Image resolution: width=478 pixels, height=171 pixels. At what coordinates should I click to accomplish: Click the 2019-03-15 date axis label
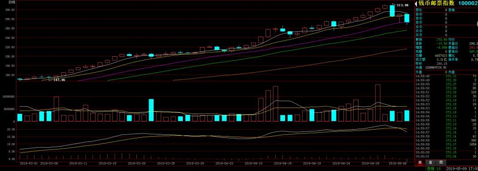click(107, 163)
